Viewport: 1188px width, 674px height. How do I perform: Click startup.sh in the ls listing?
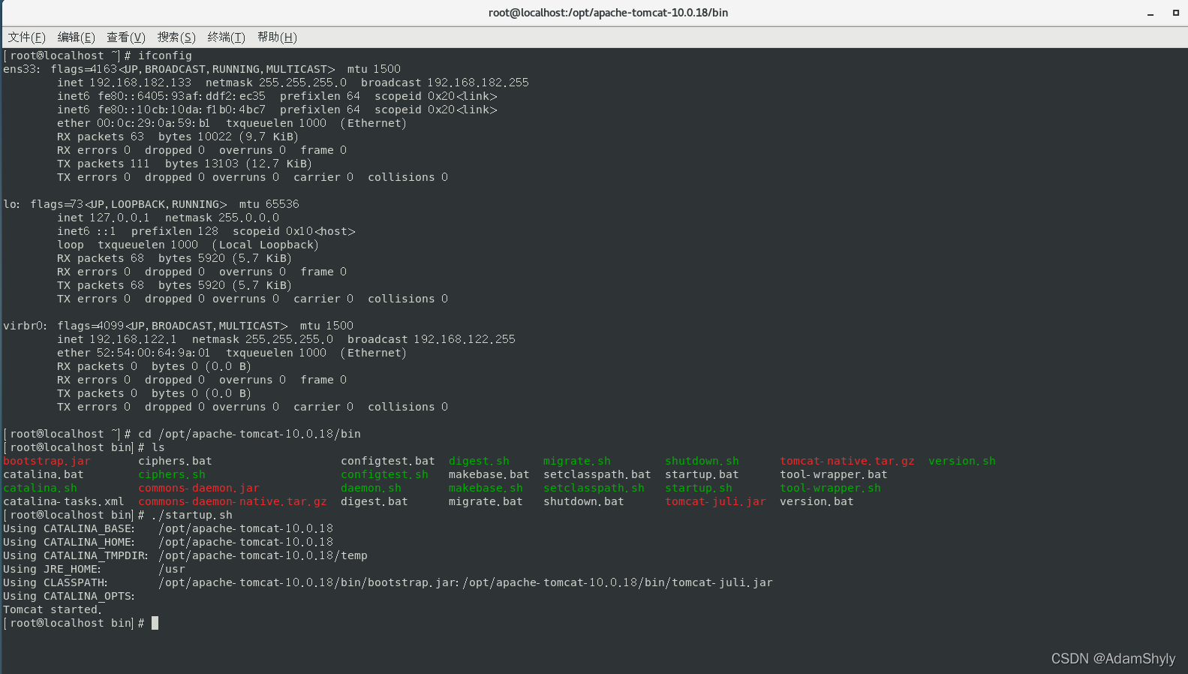click(x=699, y=488)
